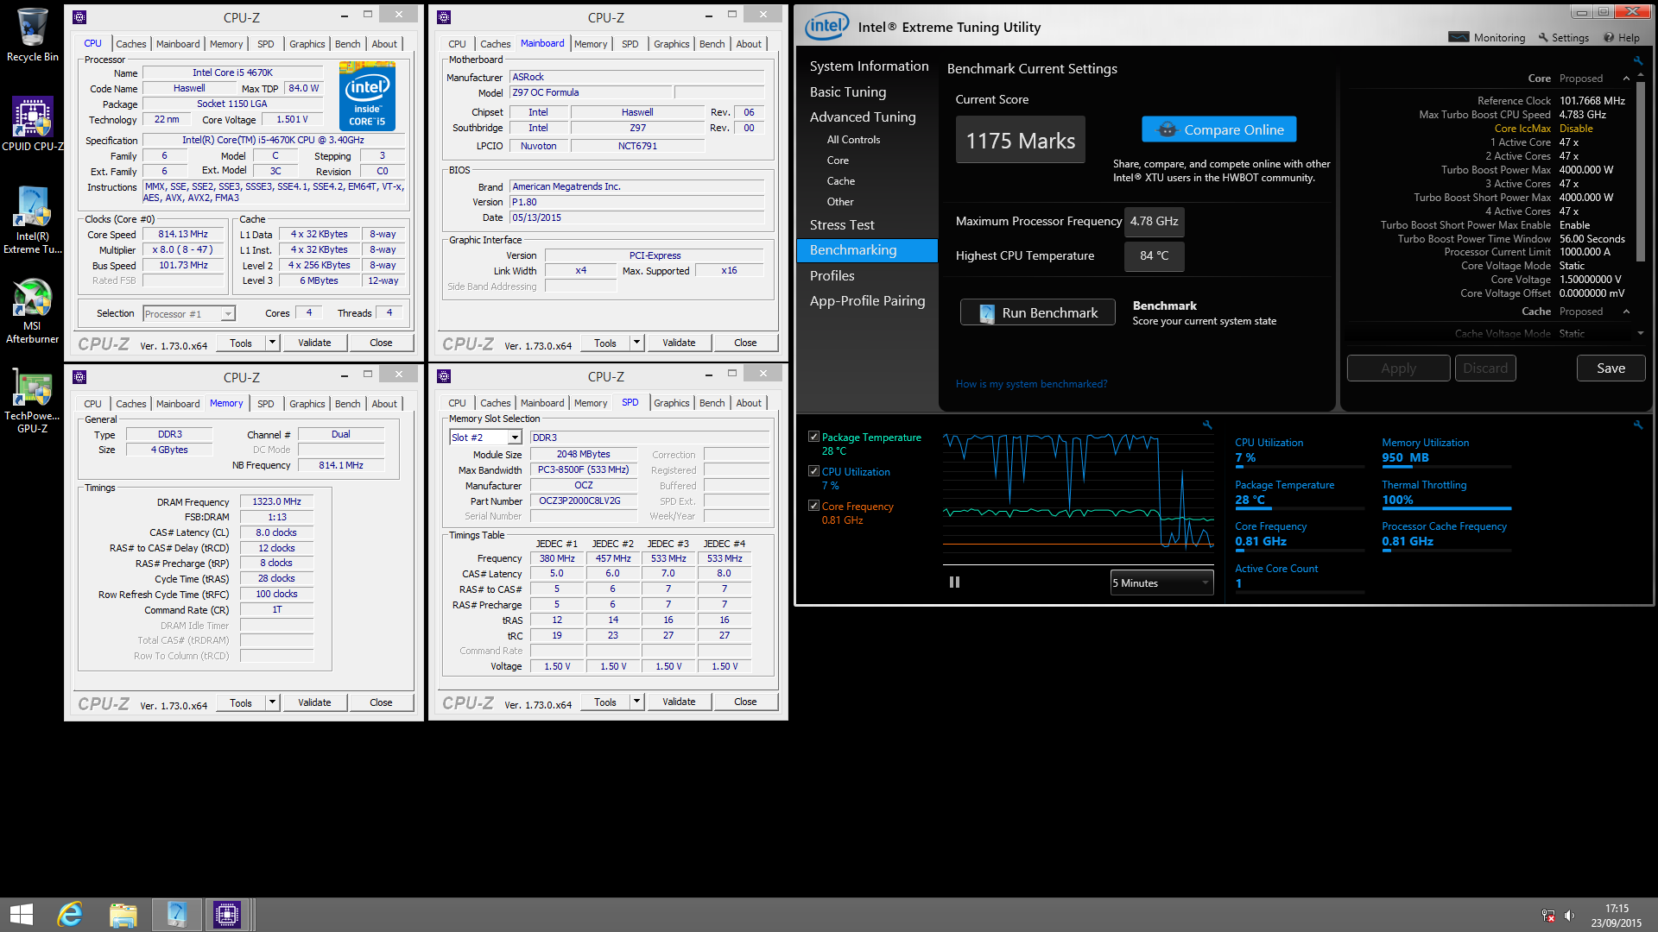Open the Recycle Bin desktop icon

pyautogui.click(x=32, y=35)
